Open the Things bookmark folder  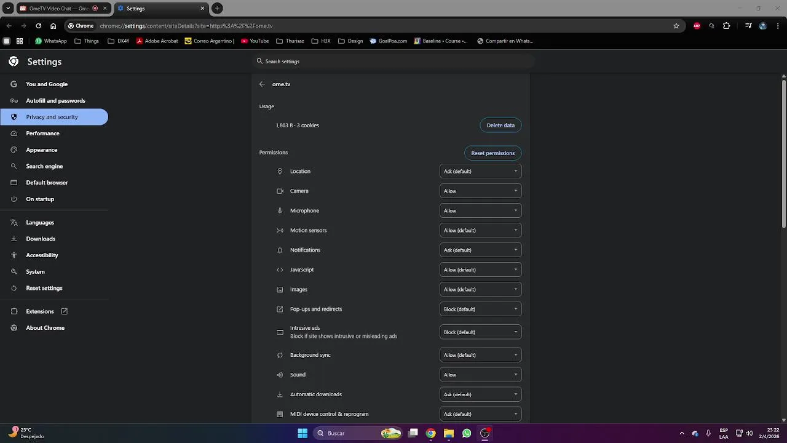click(x=87, y=41)
